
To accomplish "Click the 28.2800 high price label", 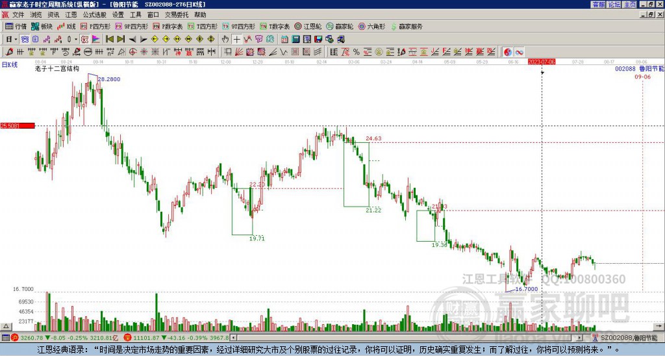I will pos(109,79).
